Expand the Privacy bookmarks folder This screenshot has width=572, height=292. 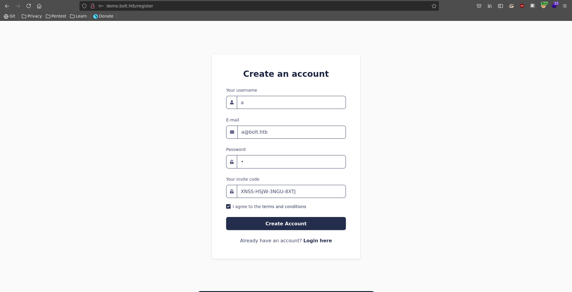tap(32, 16)
